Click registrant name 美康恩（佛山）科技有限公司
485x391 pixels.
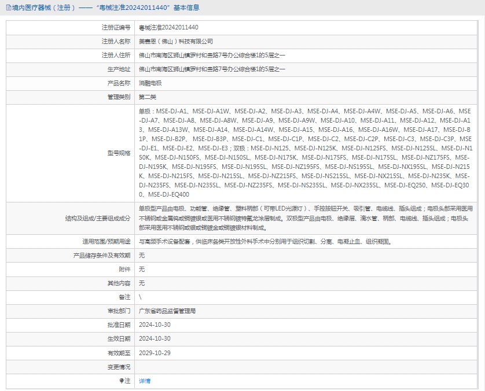[x=176, y=41]
